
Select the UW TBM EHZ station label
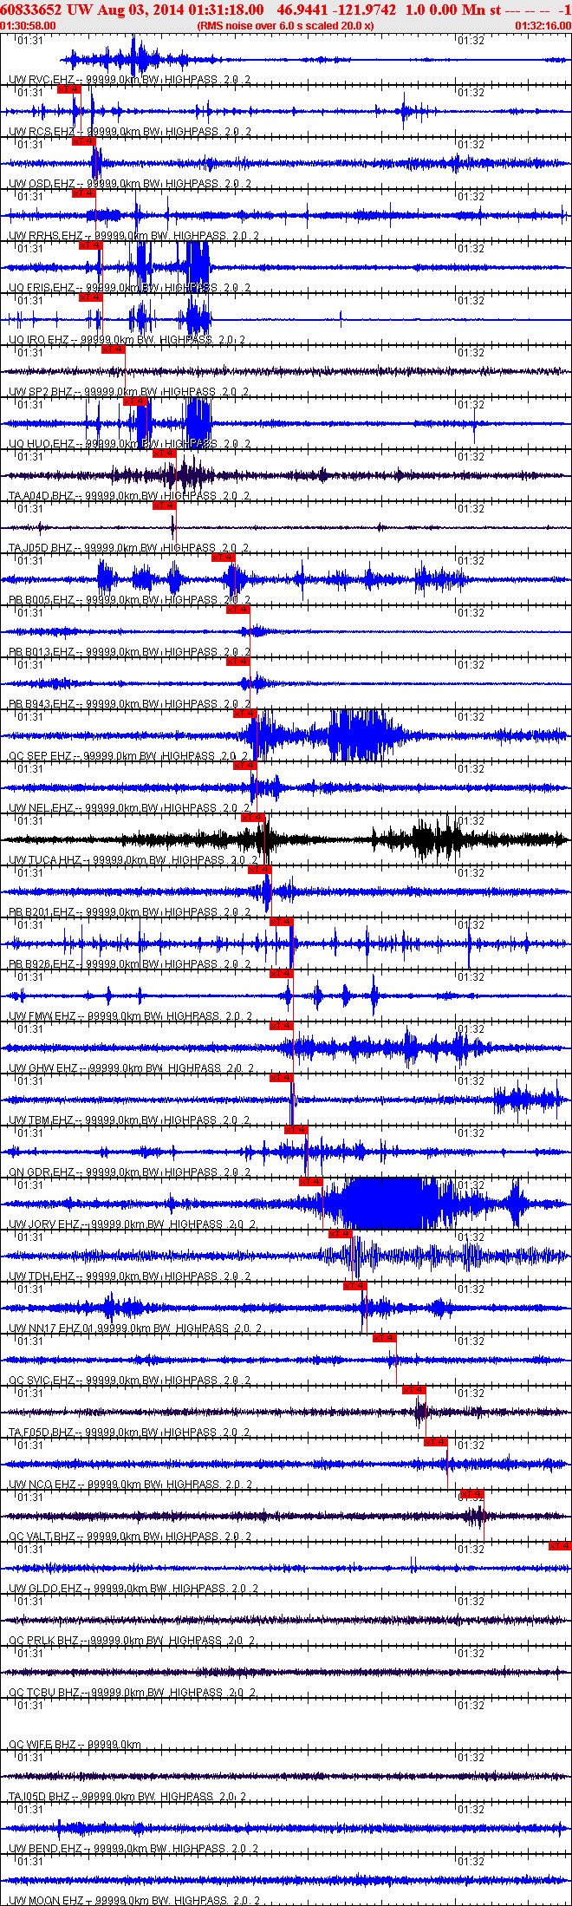click(130, 1120)
